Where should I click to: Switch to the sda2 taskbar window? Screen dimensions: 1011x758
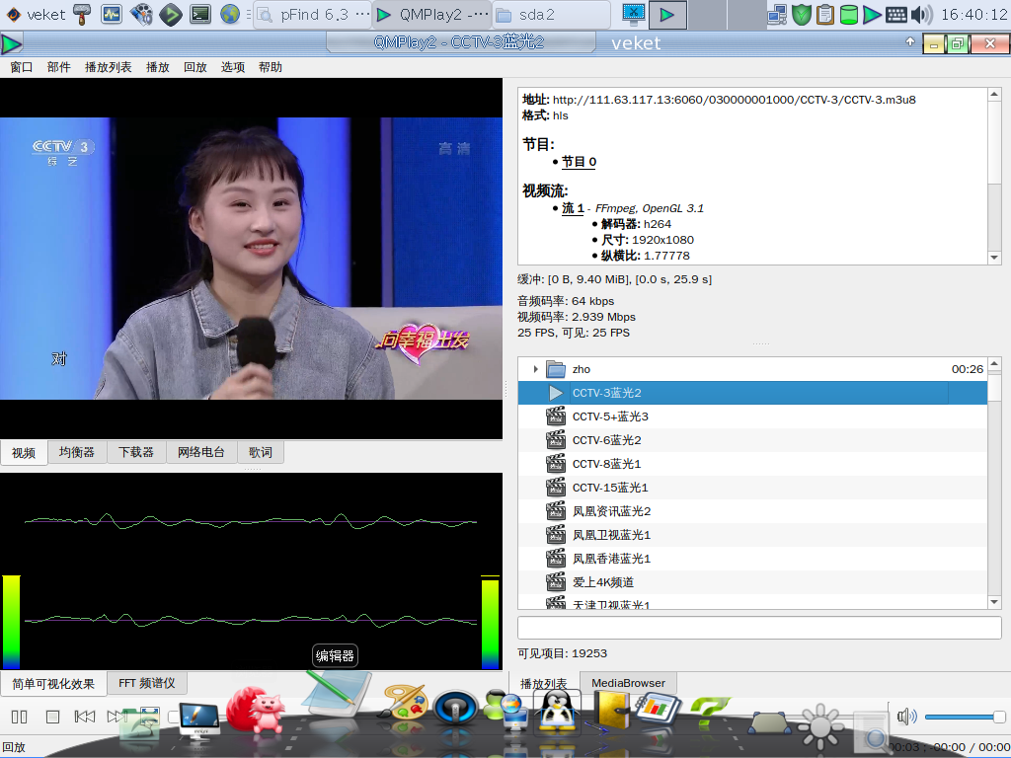pos(551,14)
